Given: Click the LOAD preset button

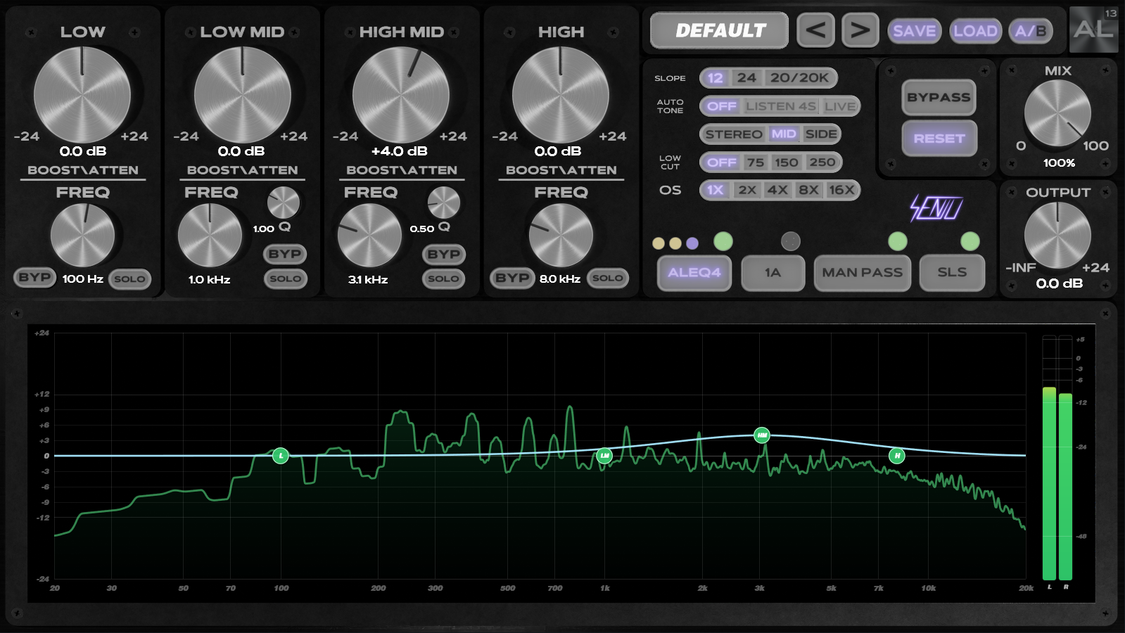Looking at the screenshot, I should tap(975, 31).
